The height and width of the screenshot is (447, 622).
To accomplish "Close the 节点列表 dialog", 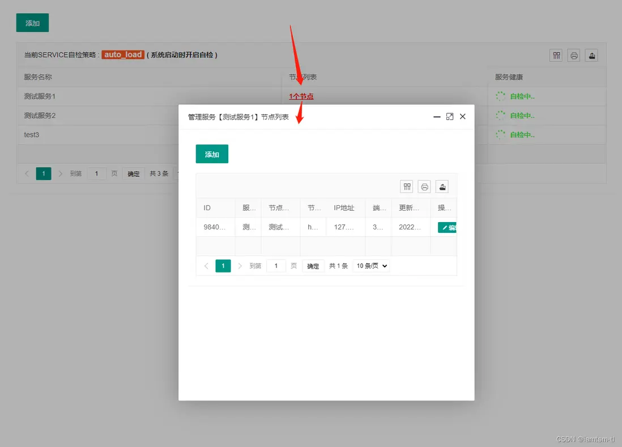I will pos(462,117).
